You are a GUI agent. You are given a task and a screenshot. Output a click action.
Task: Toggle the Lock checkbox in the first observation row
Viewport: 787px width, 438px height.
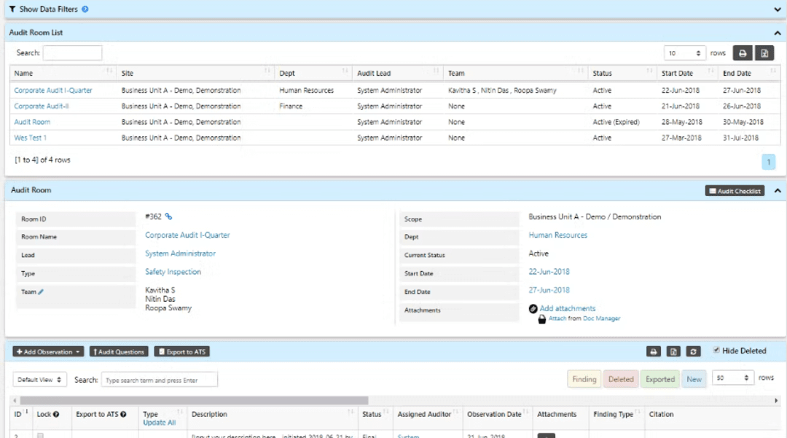[39, 435]
